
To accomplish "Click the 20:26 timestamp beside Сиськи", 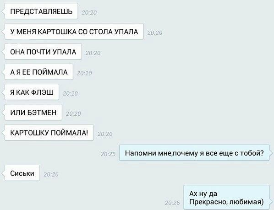I will click(x=51, y=174).
